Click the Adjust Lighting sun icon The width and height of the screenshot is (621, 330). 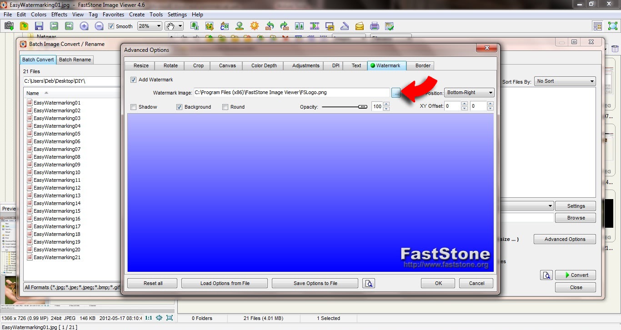[x=255, y=26]
